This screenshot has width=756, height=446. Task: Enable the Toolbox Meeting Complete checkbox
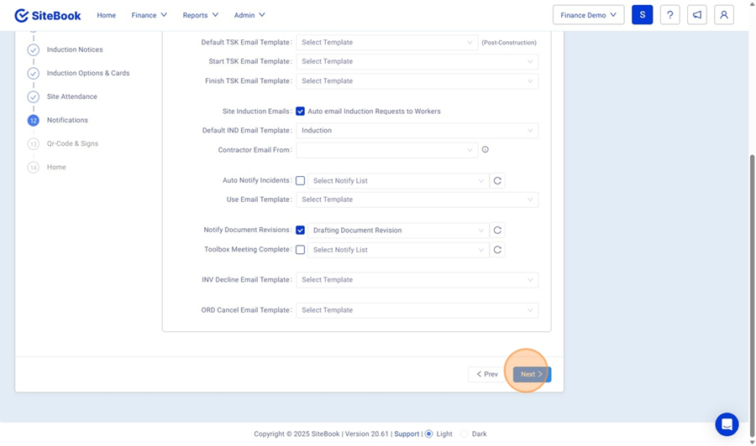point(300,250)
